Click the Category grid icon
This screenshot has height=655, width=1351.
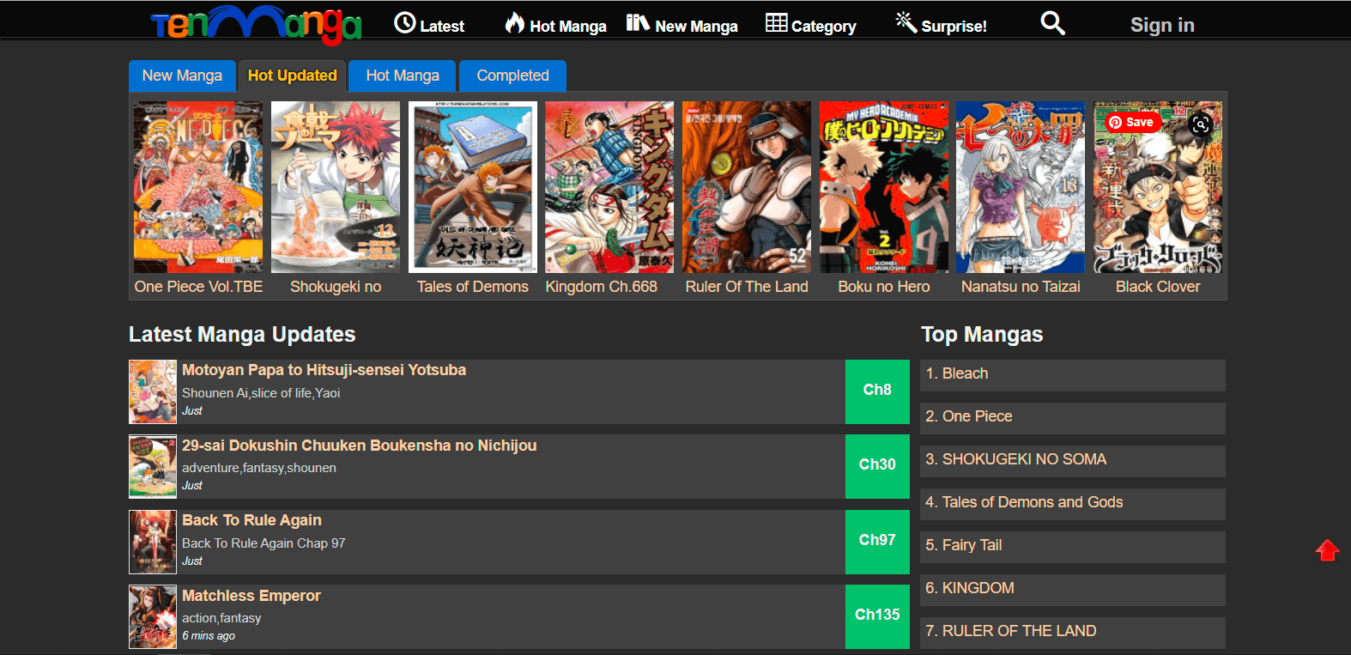(776, 22)
